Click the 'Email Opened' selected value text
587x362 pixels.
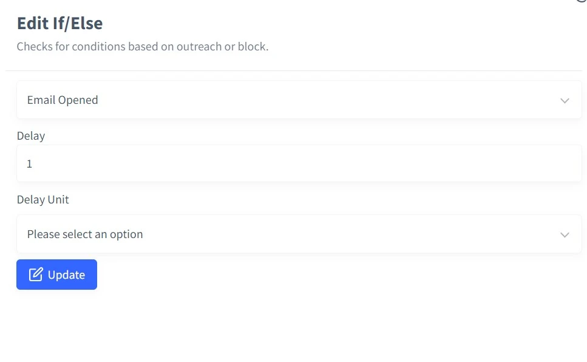tap(63, 100)
